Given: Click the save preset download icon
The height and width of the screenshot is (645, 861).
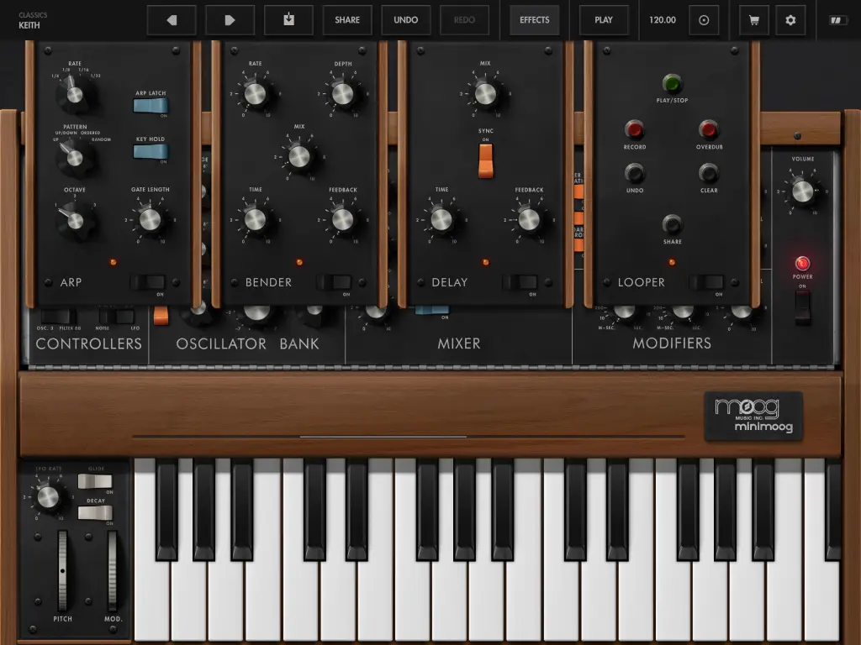Looking at the screenshot, I should point(288,20).
